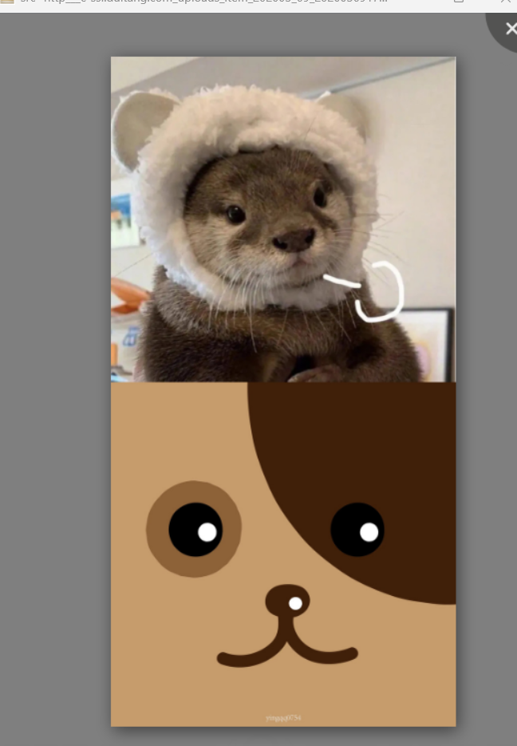Click the left bear ear of the fluffy hat
The width and height of the screenshot is (517, 746).
(141, 128)
